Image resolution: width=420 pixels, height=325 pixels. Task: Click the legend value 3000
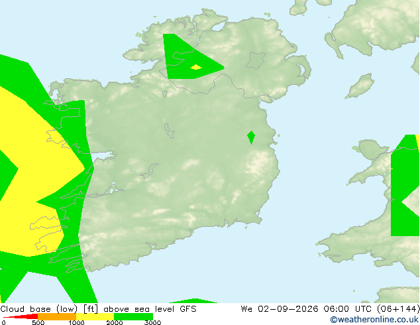point(152,322)
